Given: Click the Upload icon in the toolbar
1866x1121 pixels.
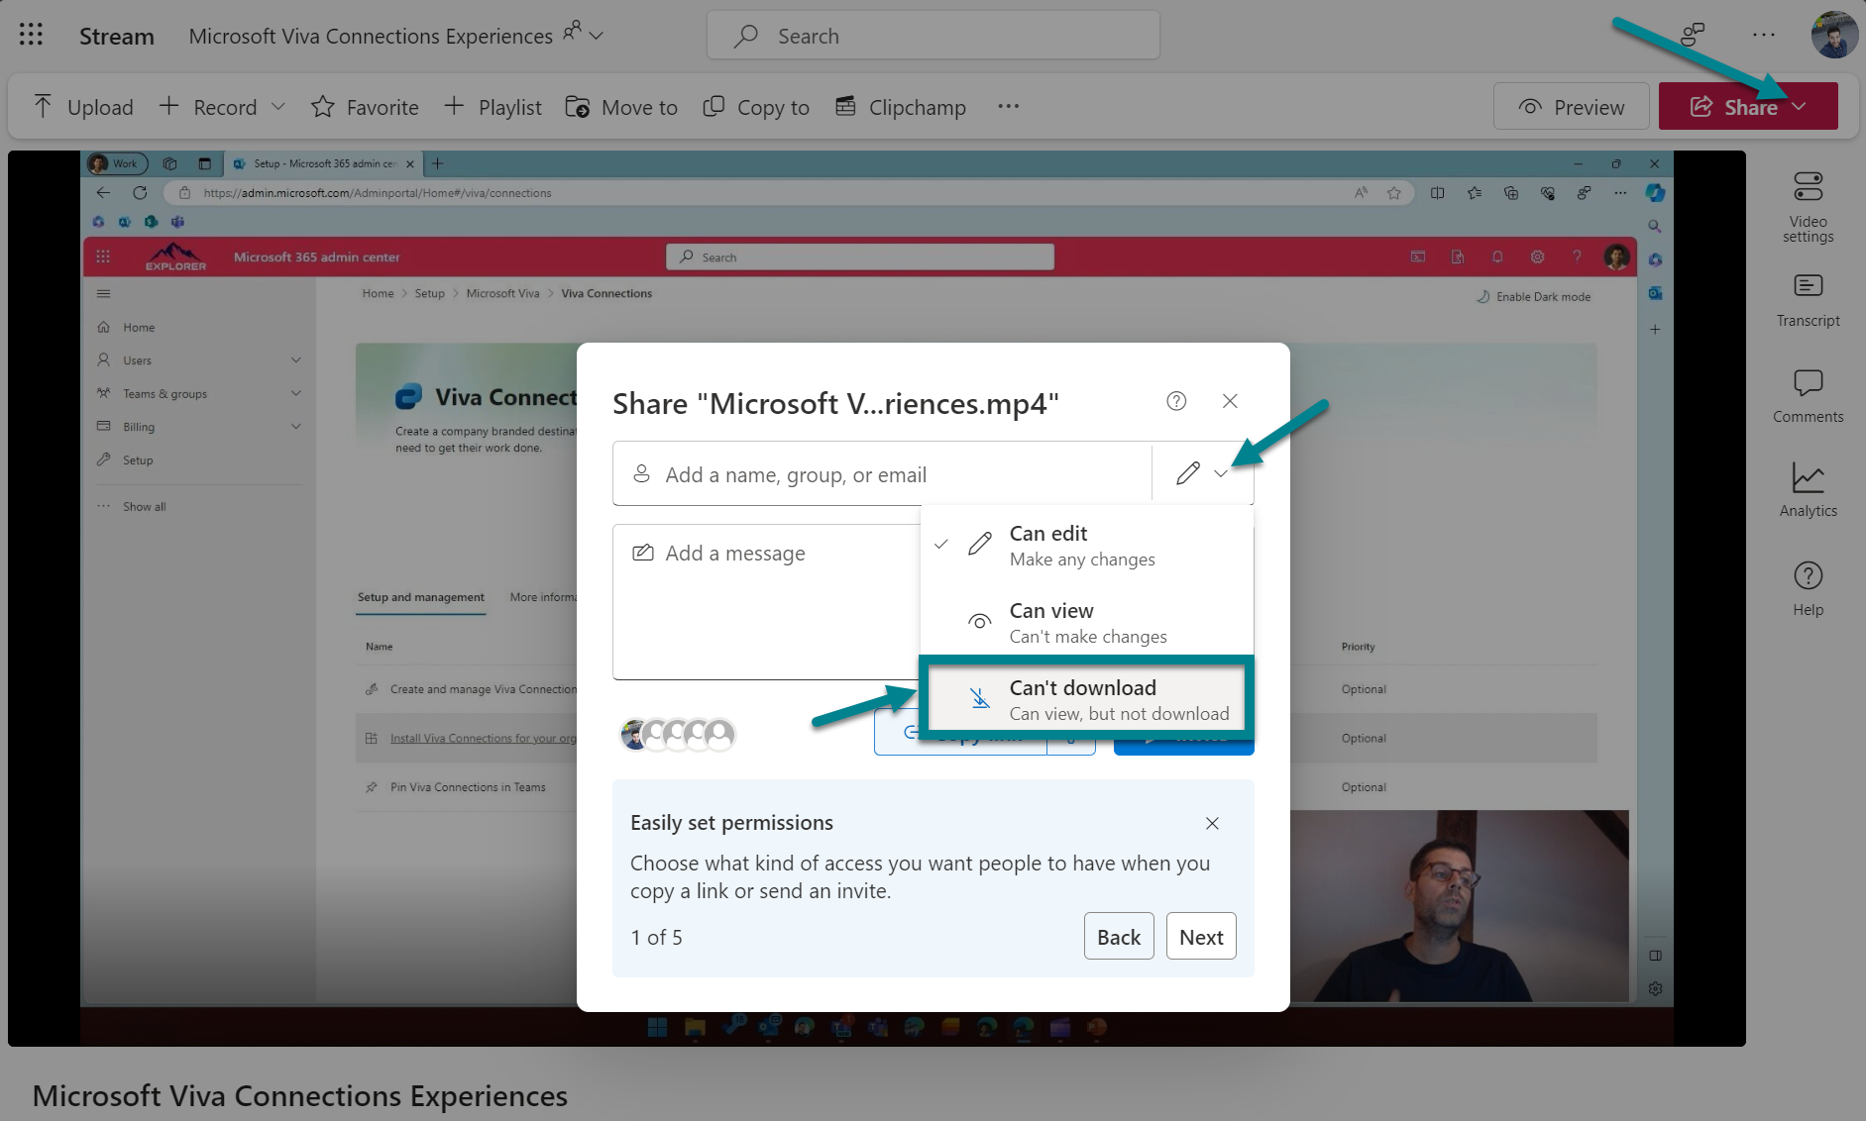Looking at the screenshot, I should click(x=44, y=104).
